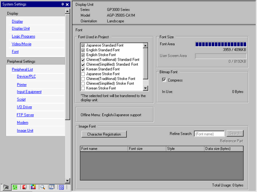Screen dimensions: 257x192
Task: Open the red common settings tab
Action: pyautogui.click(x=24, y=187)
